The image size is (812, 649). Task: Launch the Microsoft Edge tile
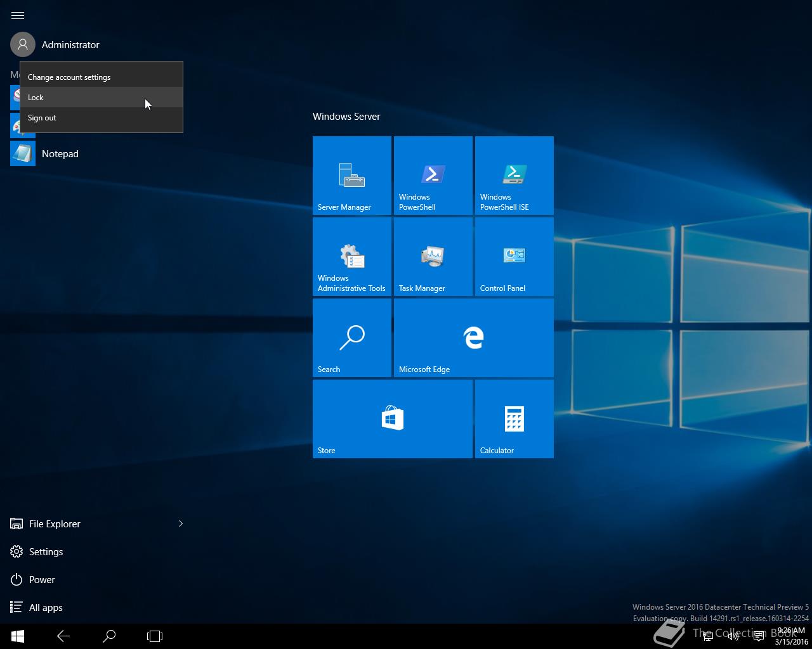[x=474, y=338]
